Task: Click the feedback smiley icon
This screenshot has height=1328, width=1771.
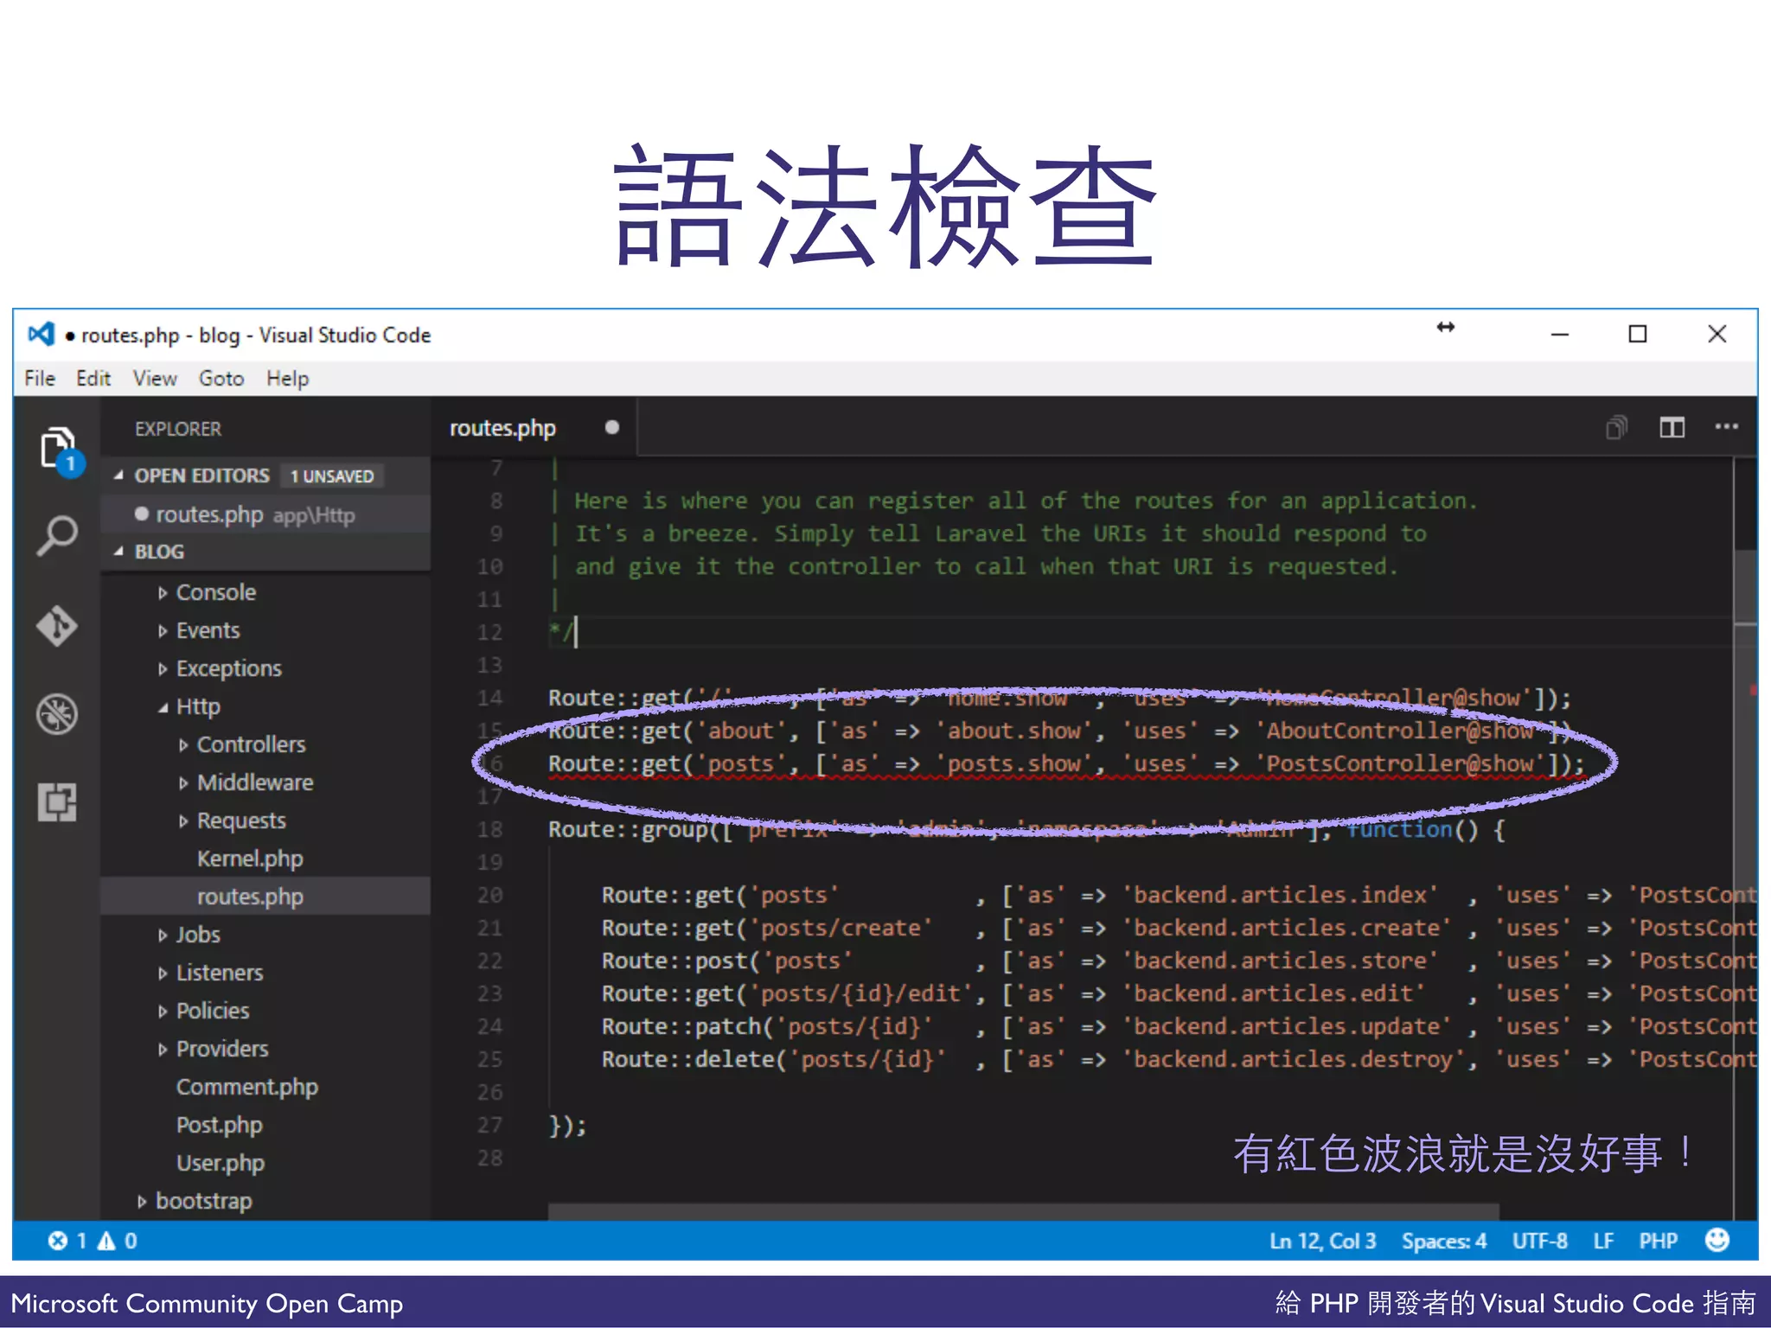Action: coord(1717,1240)
